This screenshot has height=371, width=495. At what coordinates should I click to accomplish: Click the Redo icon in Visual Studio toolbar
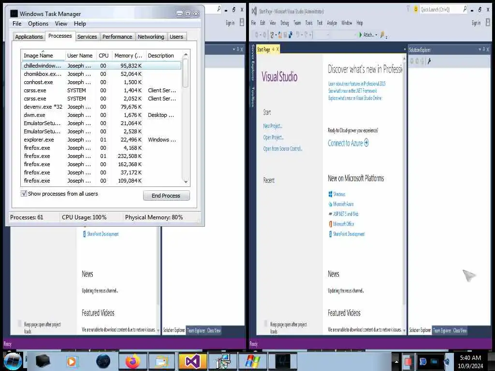click(306, 35)
